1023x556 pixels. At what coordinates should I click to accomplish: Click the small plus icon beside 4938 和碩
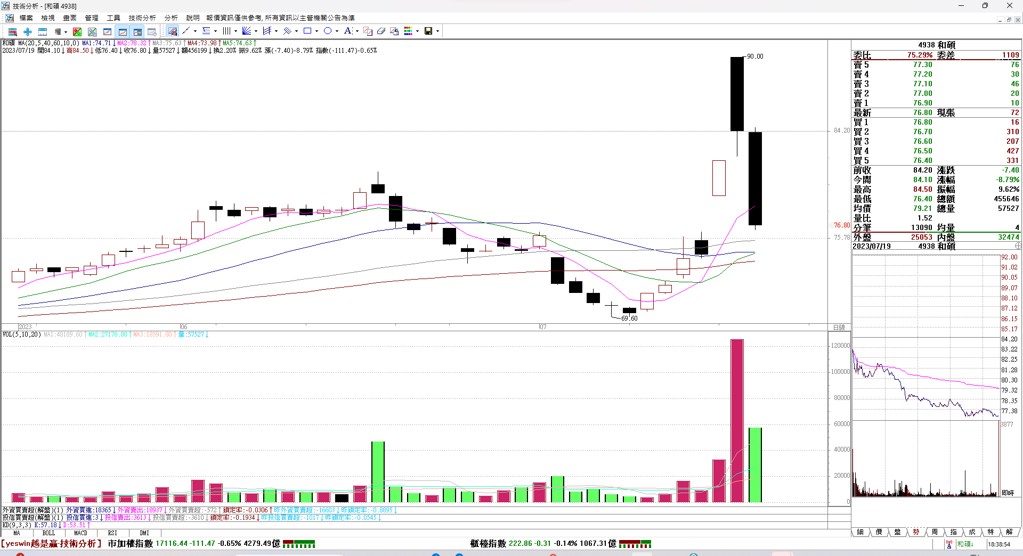1018,246
